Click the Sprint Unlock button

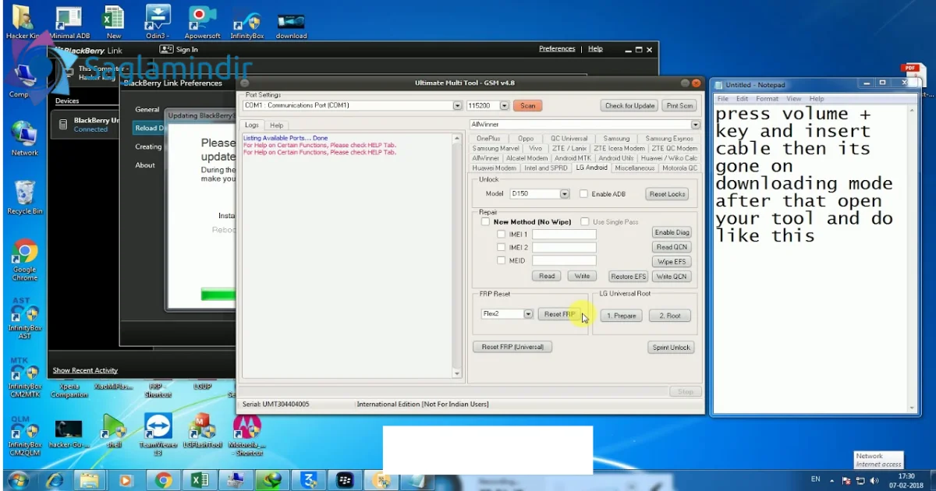click(671, 348)
